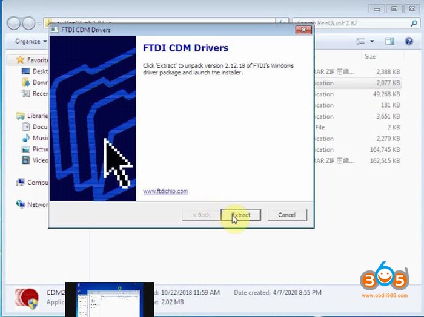Select the Network icon in the sidebar
The height and width of the screenshot is (317, 424).
coord(20,204)
